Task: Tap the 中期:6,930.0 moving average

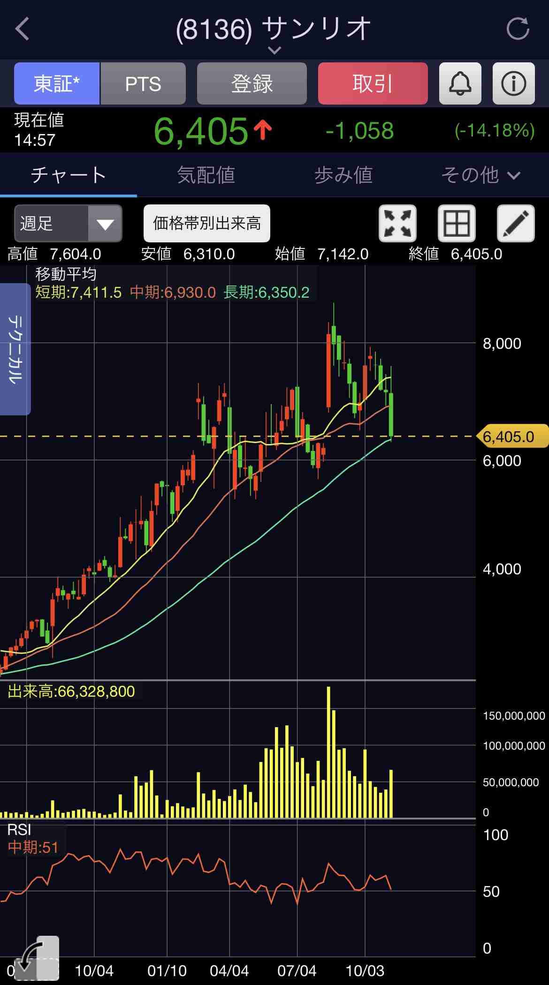Action: (173, 293)
